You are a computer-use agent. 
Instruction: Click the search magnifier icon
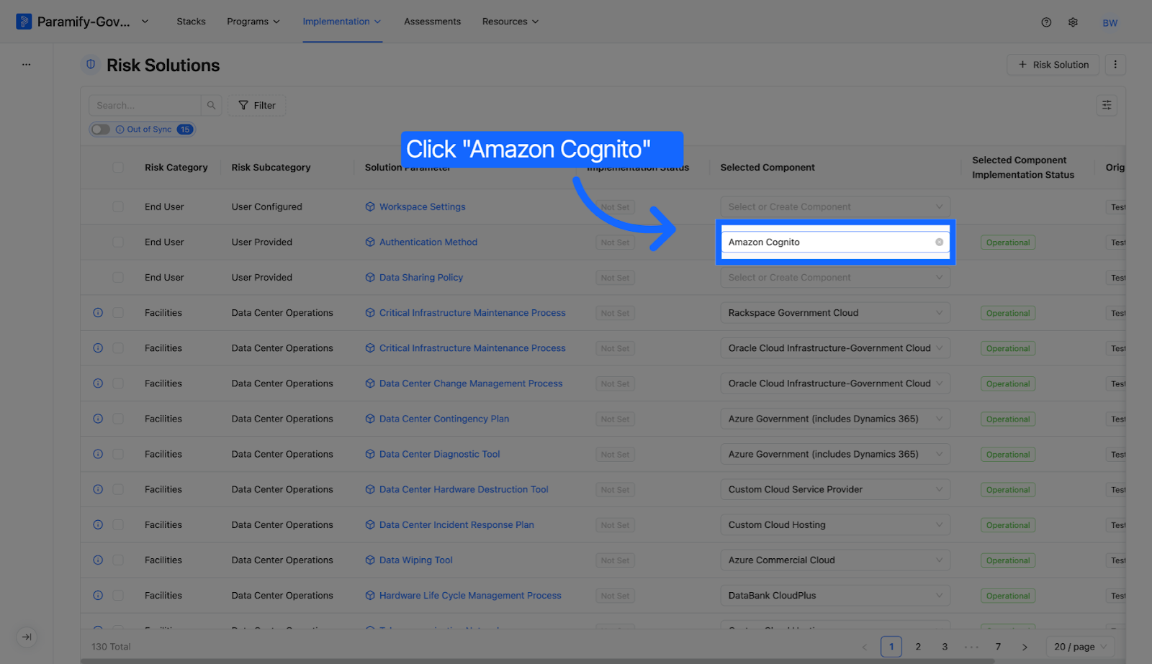211,105
